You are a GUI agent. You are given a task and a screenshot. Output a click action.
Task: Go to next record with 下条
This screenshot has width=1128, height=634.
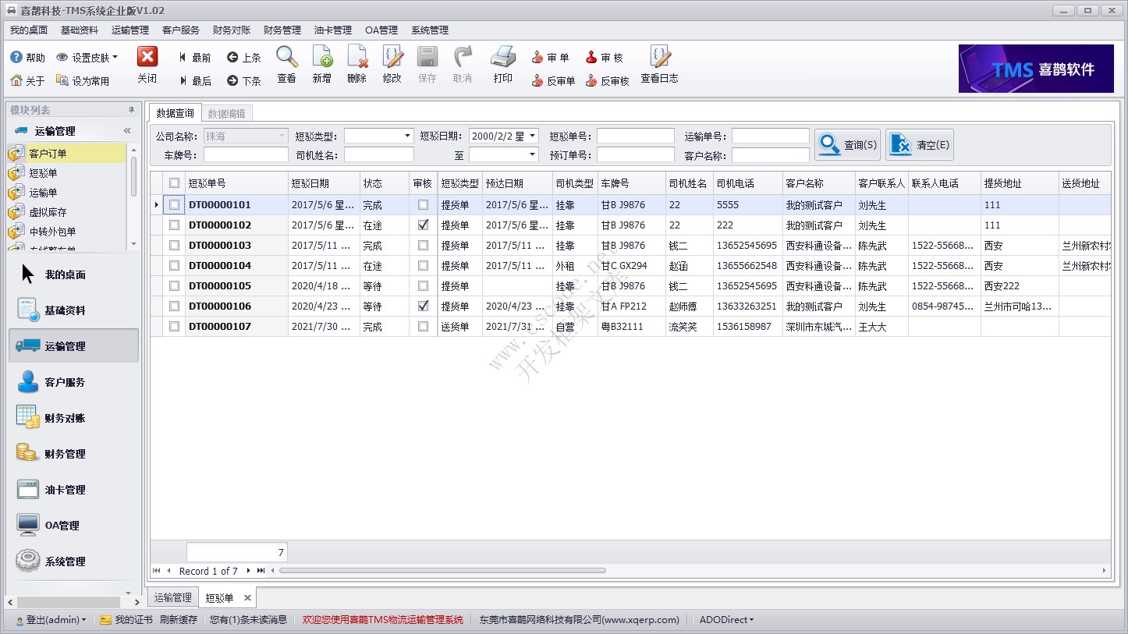click(244, 81)
